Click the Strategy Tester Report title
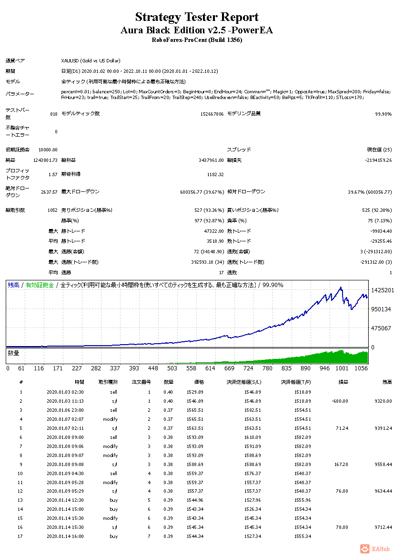The image size is (394, 556). [x=197, y=16]
